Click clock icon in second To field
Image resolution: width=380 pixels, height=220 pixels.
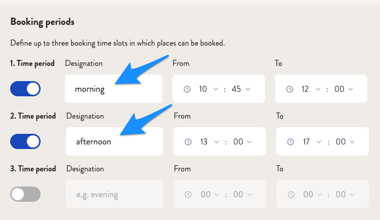click(x=291, y=142)
